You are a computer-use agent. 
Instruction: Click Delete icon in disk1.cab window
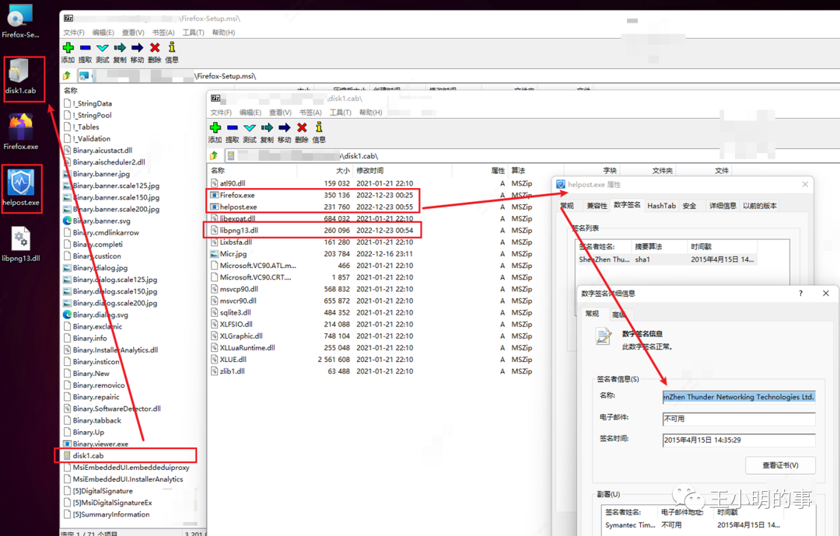[x=302, y=127]
